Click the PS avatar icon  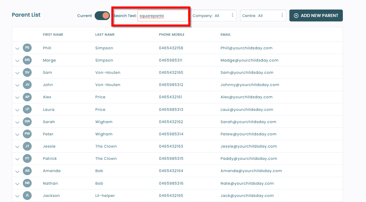point(27,48)
